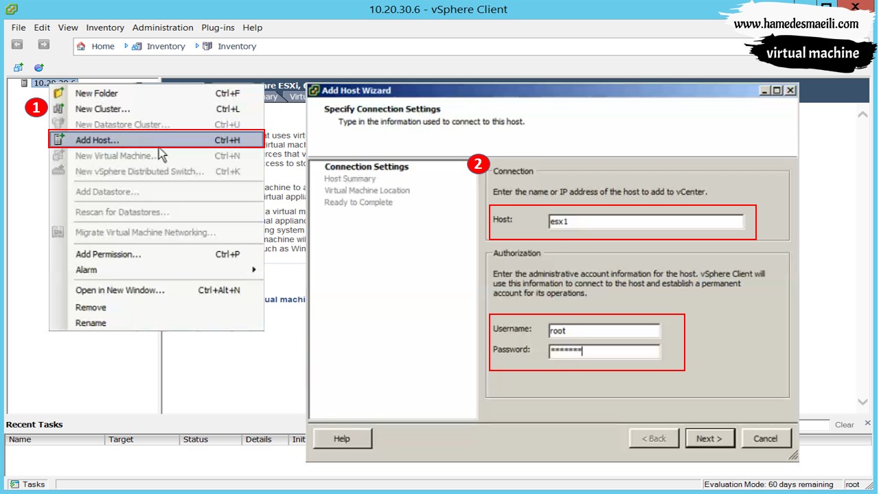Image resolution: width=879 pixels, height=494 pixels.
Task: Click the Password input field
Action: pyautogui.click(x=604, y=351)
